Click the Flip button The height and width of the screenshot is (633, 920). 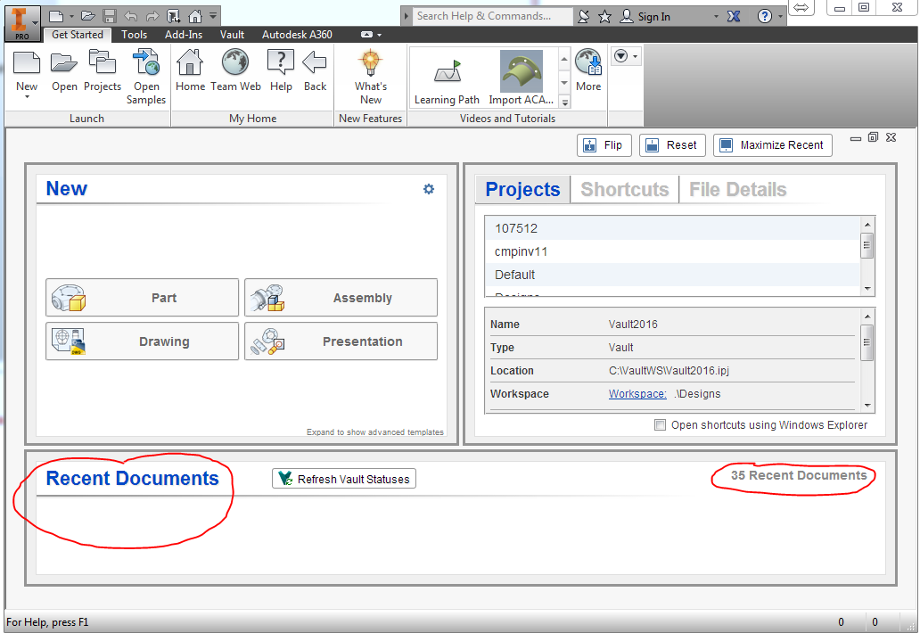coord(604,145)
